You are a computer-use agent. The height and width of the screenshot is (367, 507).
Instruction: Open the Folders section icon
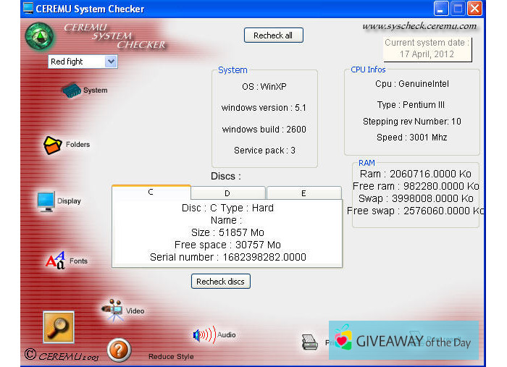[x=53, y=145]
